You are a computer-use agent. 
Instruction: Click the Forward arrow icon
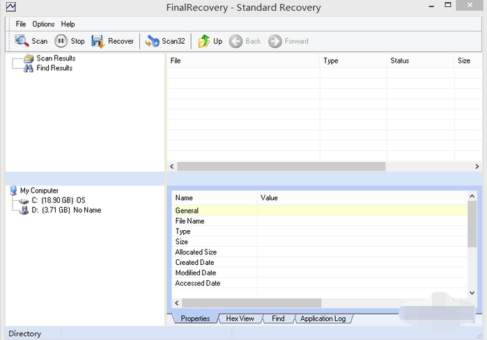[x=275, y=41]
